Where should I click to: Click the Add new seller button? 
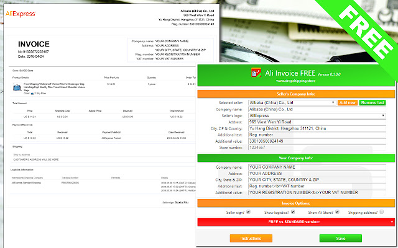[x=348, y=103]
